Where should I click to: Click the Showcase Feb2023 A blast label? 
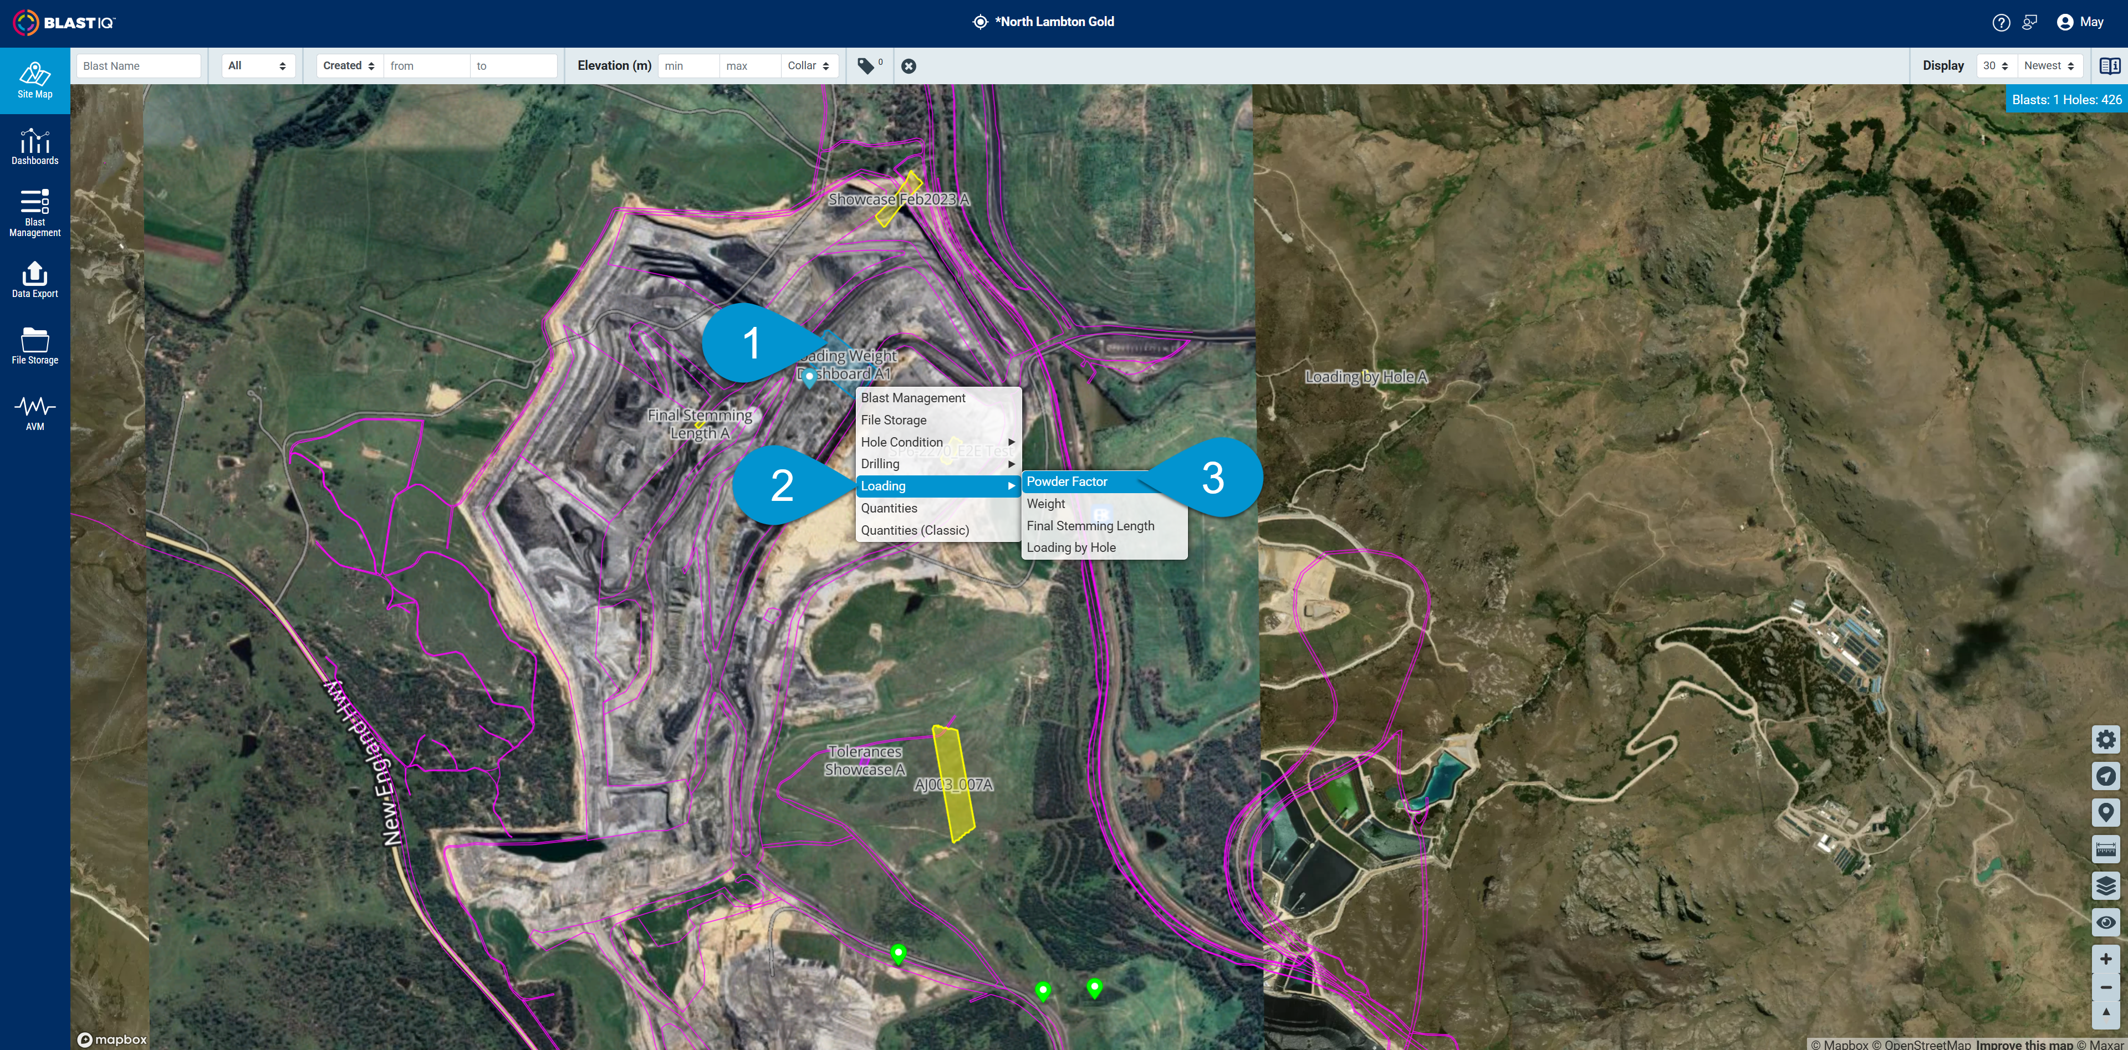coord(899,200)
